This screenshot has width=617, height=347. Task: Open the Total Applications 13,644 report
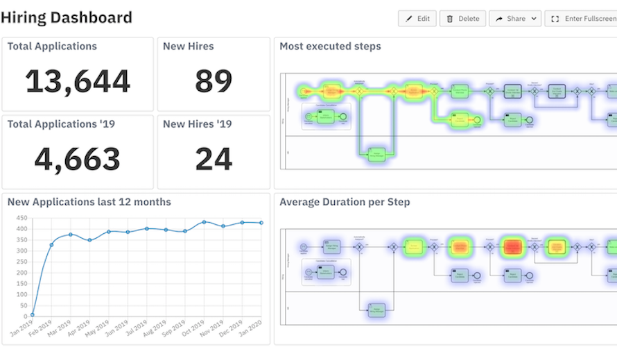click(78, 74)
